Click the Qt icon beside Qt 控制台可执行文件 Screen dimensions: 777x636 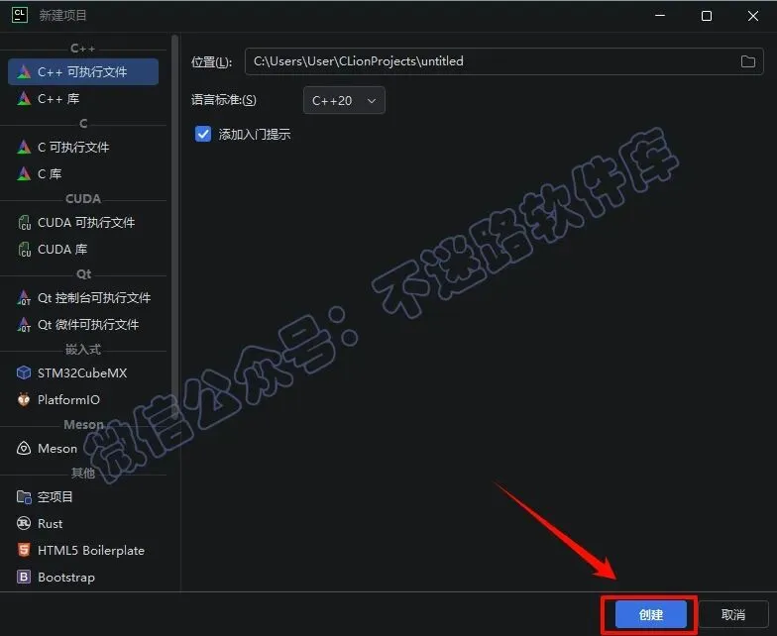click(x=24, y=297)
